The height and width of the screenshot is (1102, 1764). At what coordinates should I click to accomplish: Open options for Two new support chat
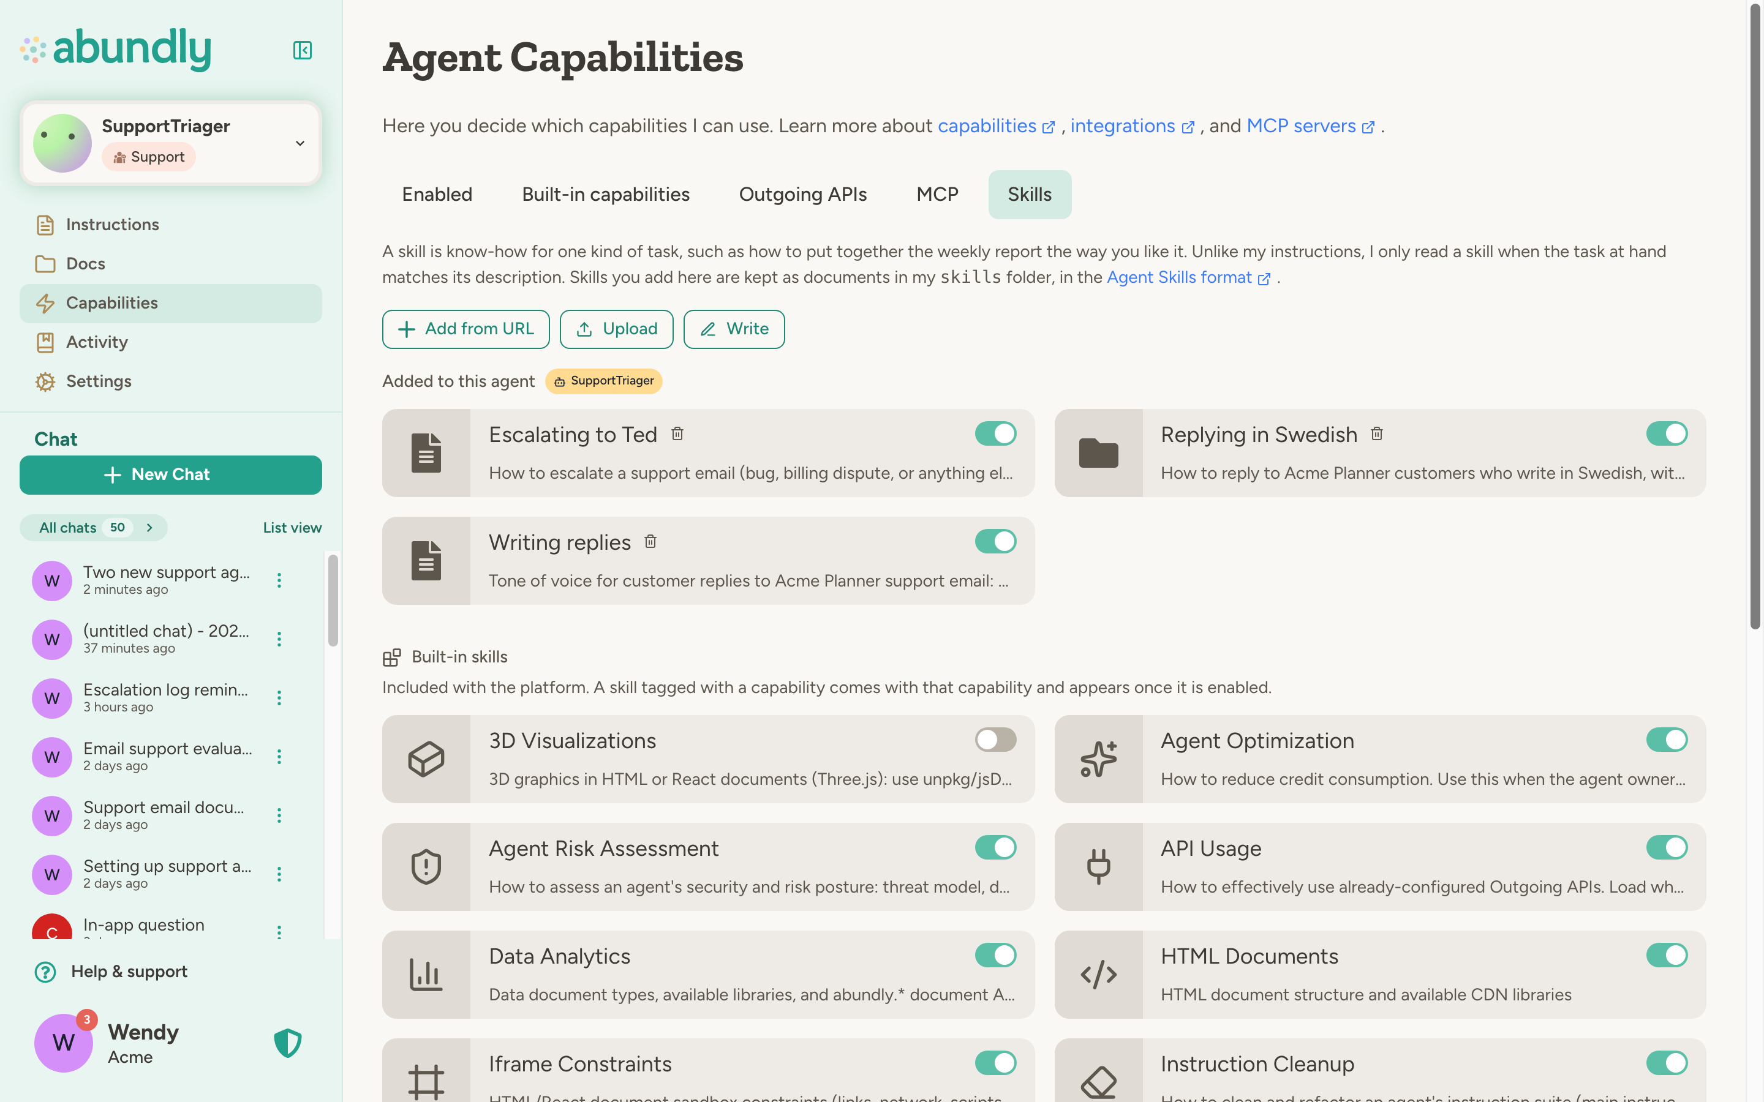coord(279,580)
